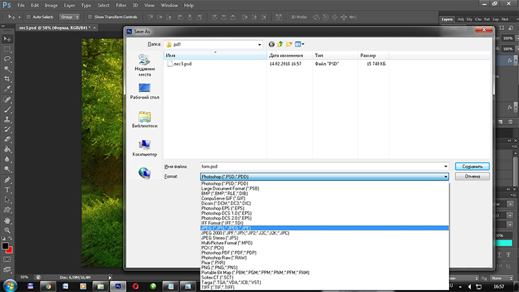519x292 pixels.
Task: Choose JPEG format from the list
Action: click(x=324, y=228)
